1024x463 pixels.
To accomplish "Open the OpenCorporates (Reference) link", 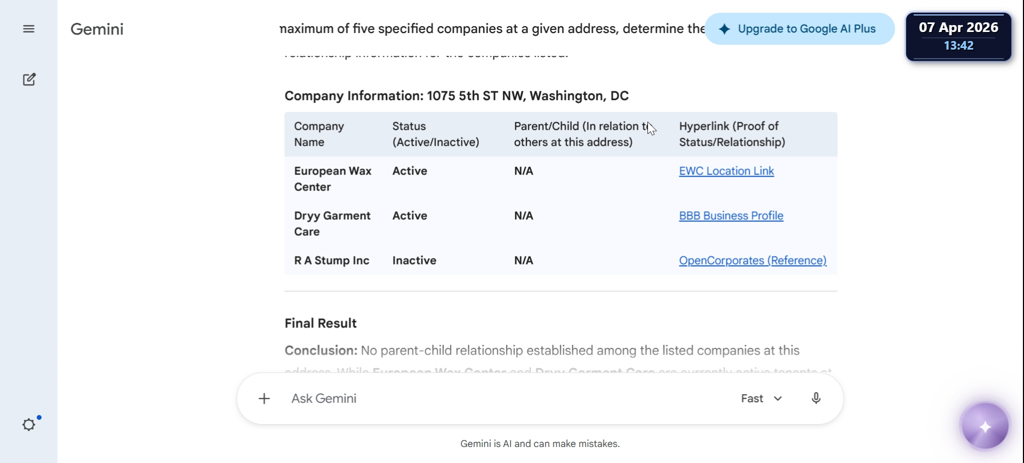I will pos(752,261).
